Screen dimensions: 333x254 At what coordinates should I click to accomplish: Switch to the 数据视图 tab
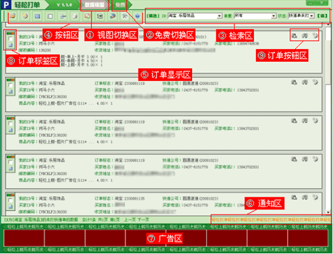[x=94, y=4]
